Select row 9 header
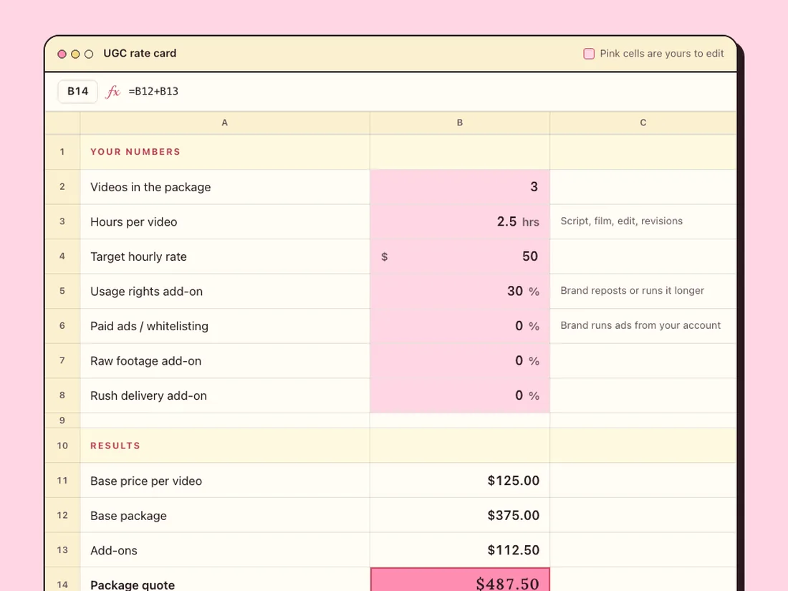 [x=62, y=420]
